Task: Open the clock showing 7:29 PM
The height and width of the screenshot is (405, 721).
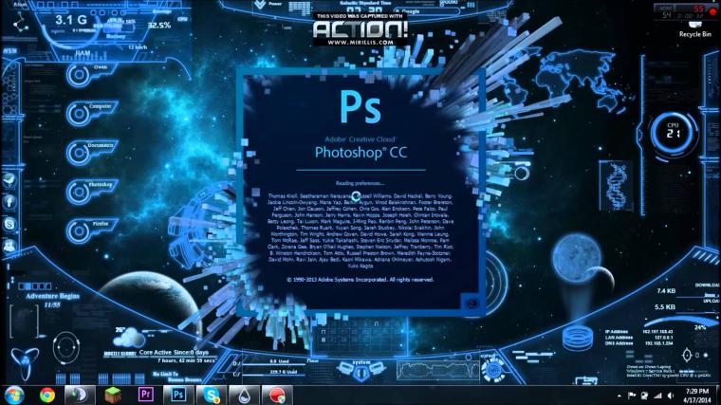Action: click(697, 396)
